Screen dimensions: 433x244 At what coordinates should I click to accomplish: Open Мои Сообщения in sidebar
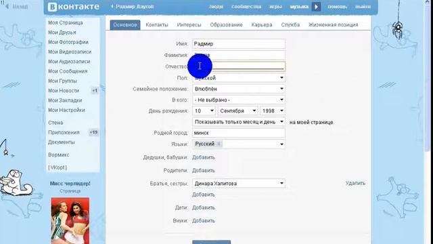pos(68,71)
